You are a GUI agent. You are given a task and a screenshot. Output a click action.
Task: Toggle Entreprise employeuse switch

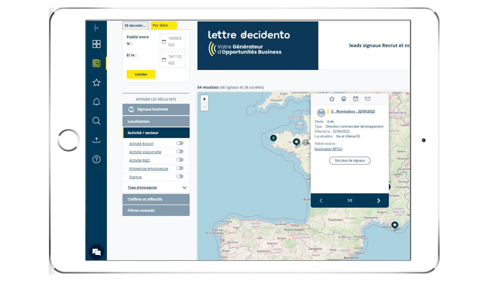[180, 168]
